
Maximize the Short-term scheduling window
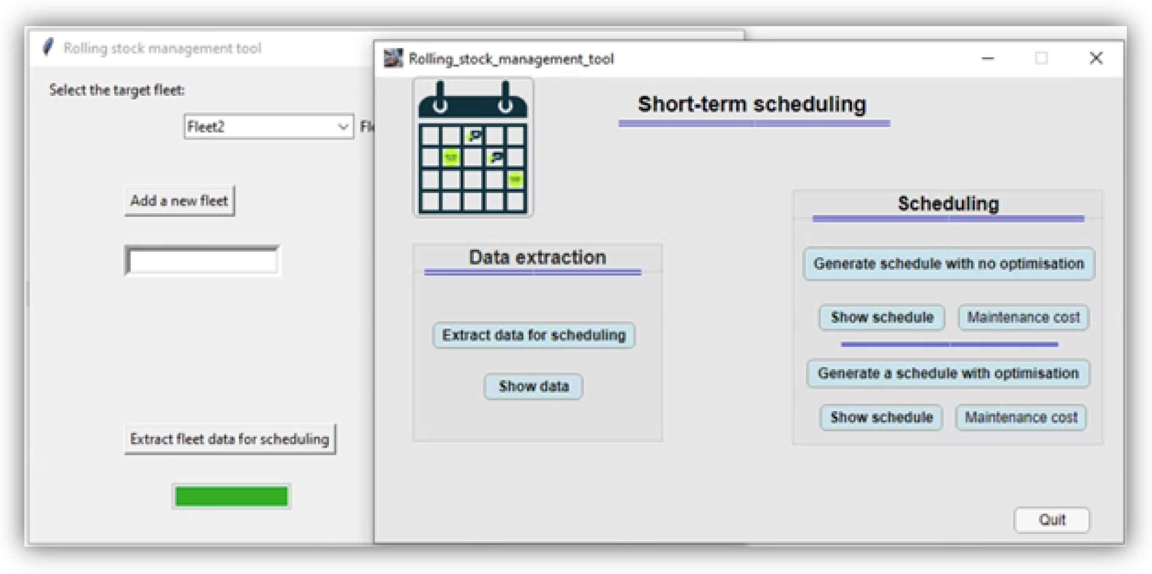[1041, 58]
